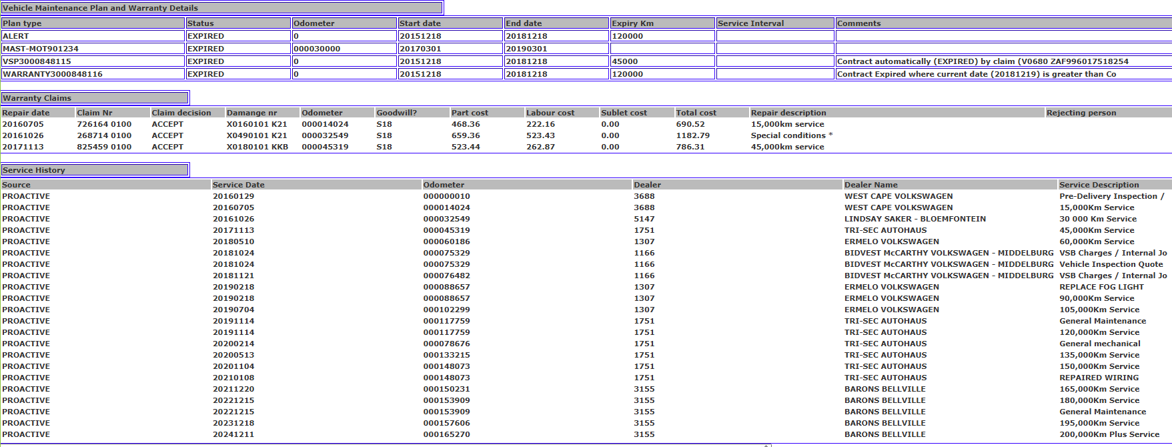Click the Comments column header

[1004, 23]
